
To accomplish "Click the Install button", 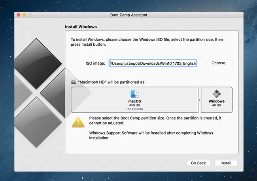I will [226, 163].
